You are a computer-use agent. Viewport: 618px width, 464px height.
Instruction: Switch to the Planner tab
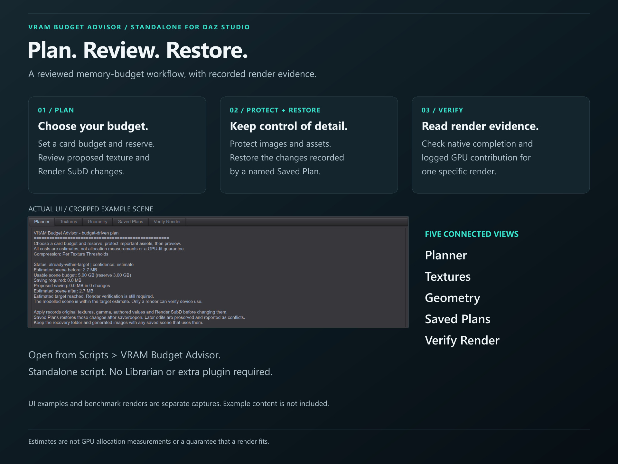pos(42,222)
